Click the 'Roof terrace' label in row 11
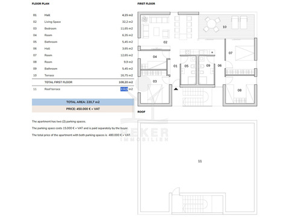 click(x=52, y=89)
